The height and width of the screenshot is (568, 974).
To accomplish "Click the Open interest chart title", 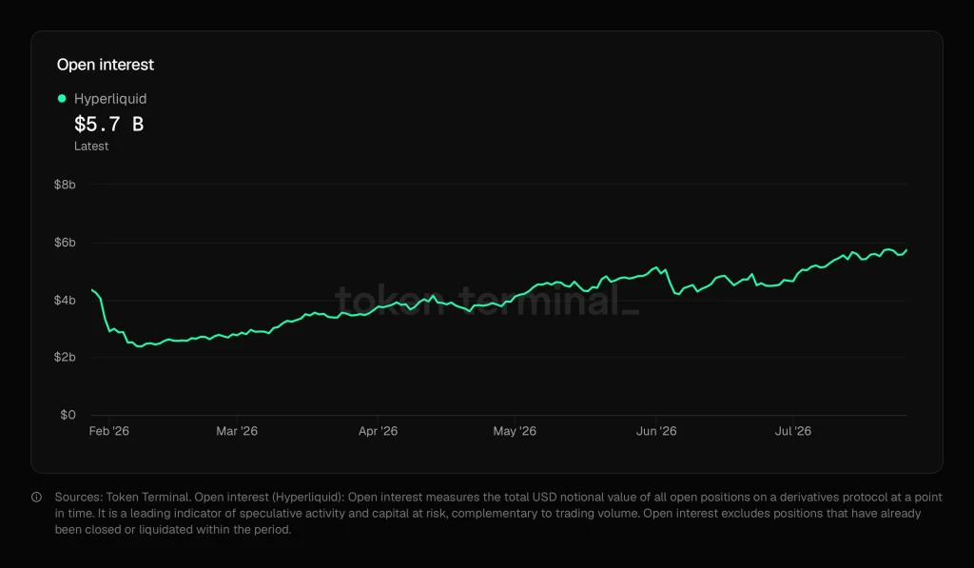I will tap(105, 65).
